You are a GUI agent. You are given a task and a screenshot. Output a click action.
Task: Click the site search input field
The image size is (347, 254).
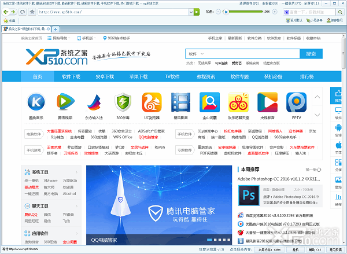coord(252,54)
